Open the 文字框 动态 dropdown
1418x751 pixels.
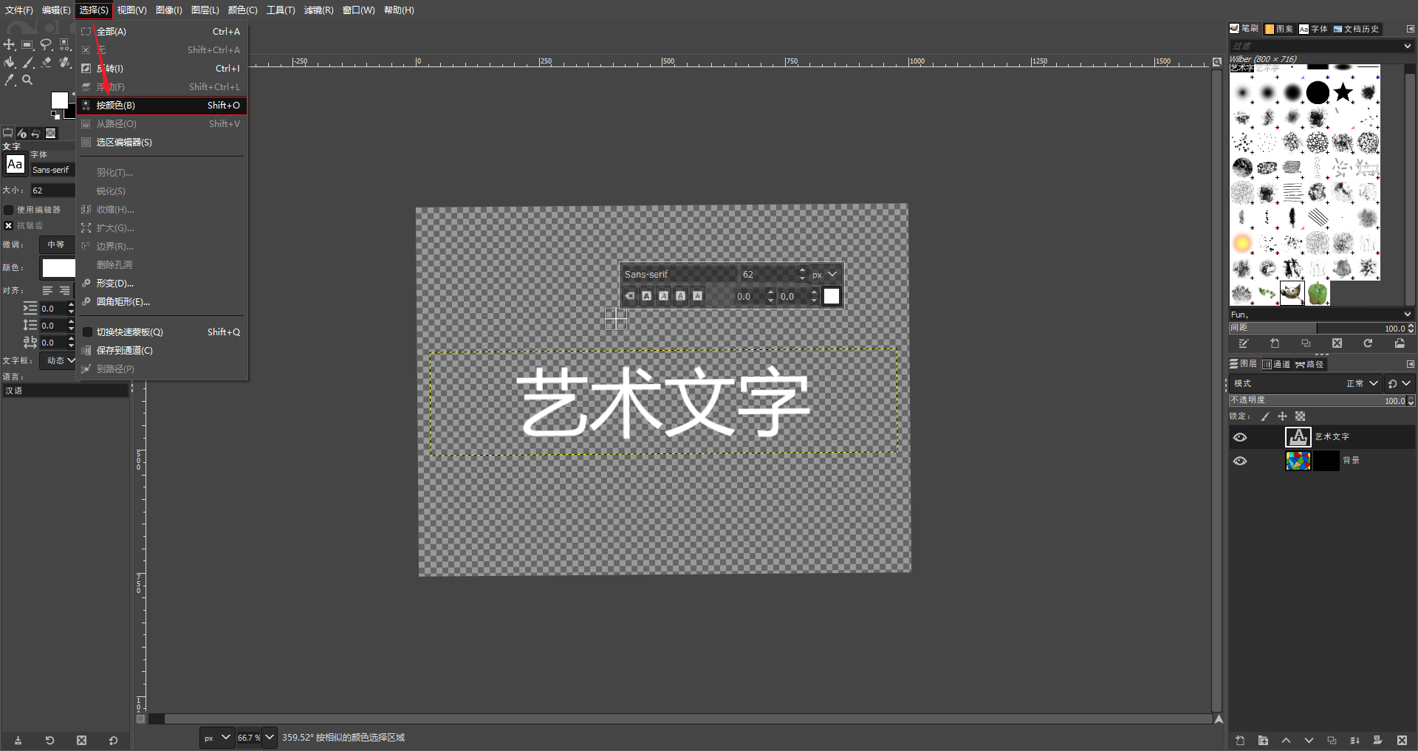(x=58, y=360)
